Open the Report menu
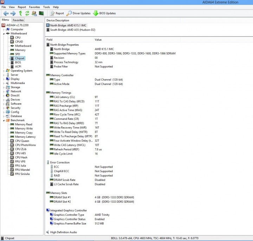253x241 pixels. click(x=22, y=7)
